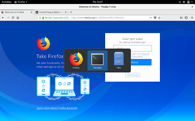Click the URL text in the address bar
Screen dimensions: 195x121
pyautogui.click(x=97, y=18)
